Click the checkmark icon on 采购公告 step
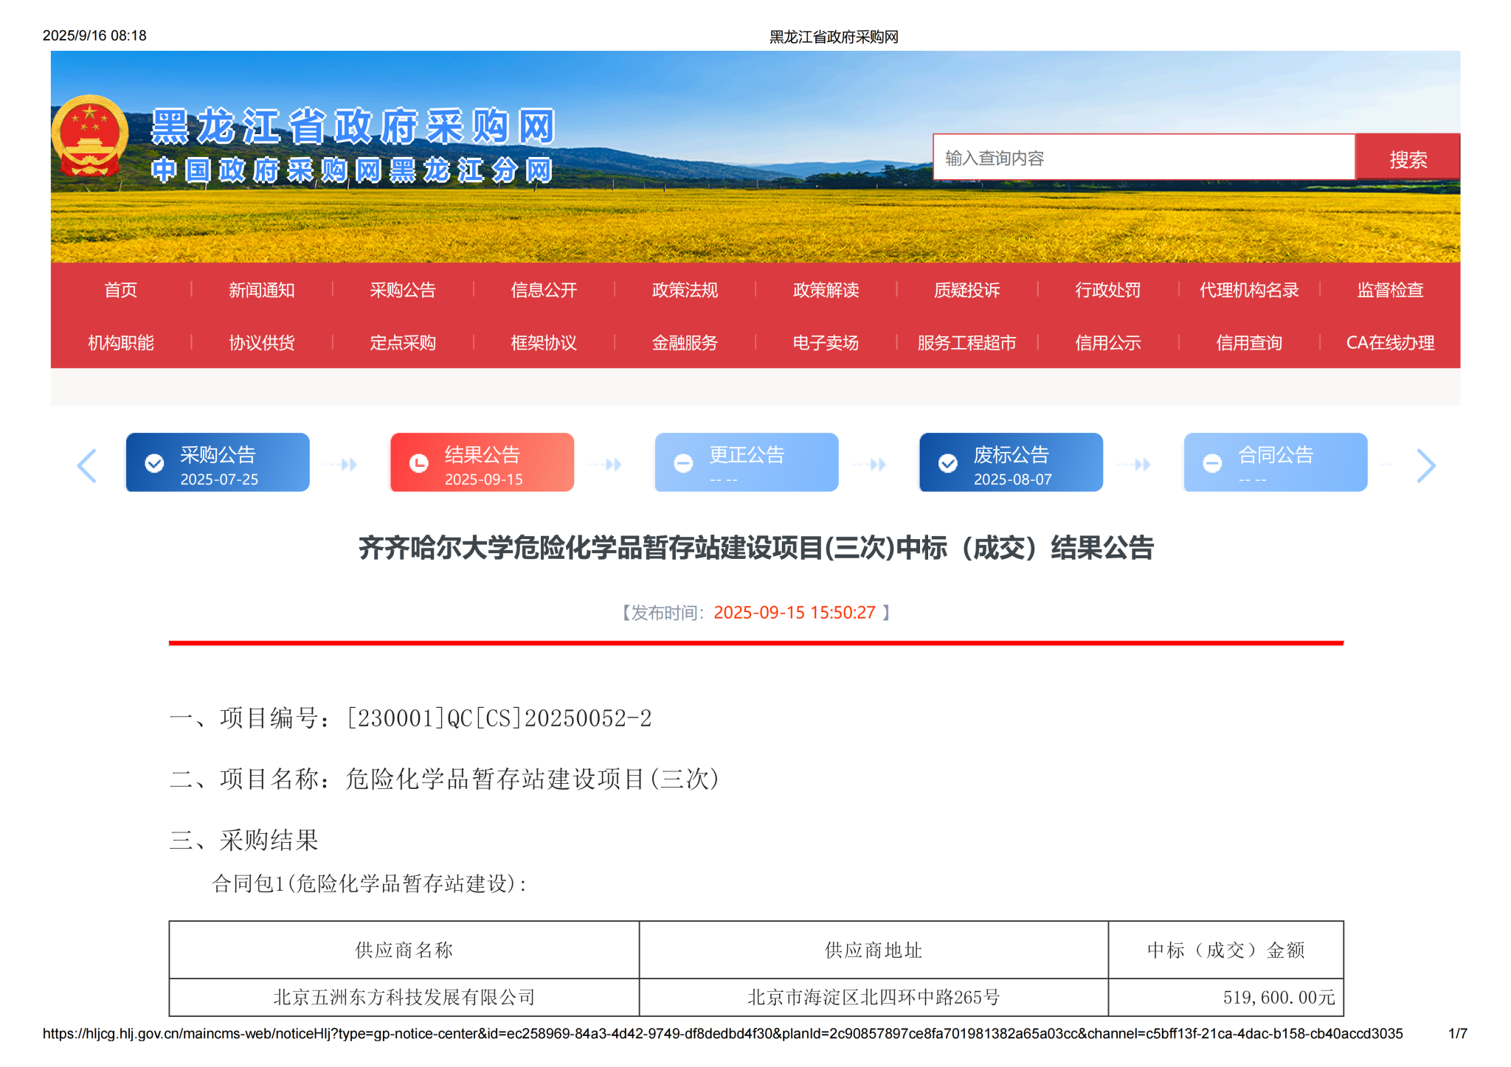Viewport: 1511px width, 1067px height. (x=155, y=463)
